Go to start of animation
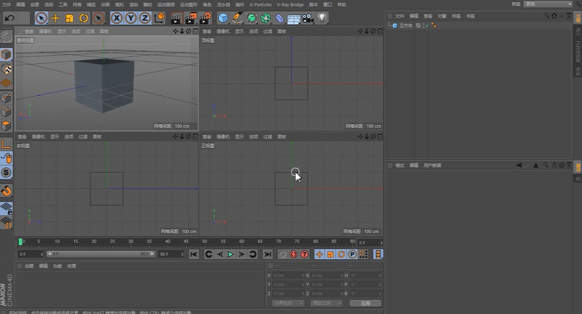 point(194,255)
